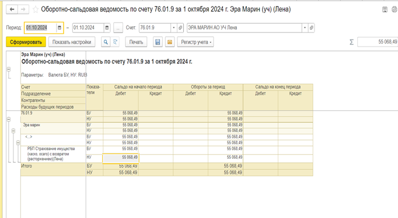The height and width of the screenshot is (218, 398).
Task: Send report by email envelope icon
Action: (170, 42)
